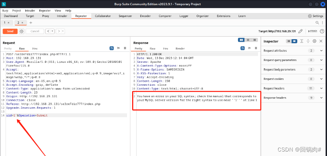Open the forward history dropdown arrow
Image resolution: width=327 pixels, height=156 pixels.
[x=63, y=31]
